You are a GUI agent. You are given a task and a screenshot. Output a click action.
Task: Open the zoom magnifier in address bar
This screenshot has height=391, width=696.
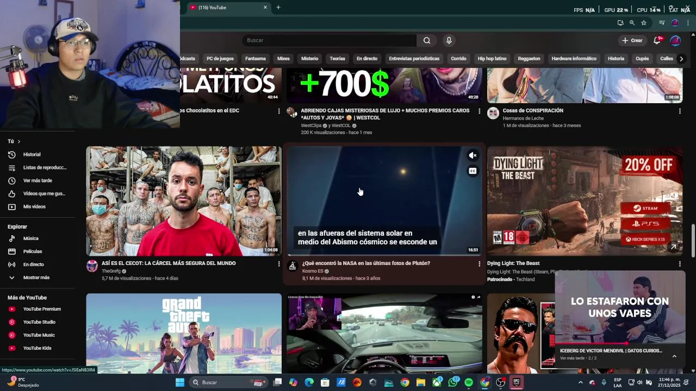click(632, 23)
